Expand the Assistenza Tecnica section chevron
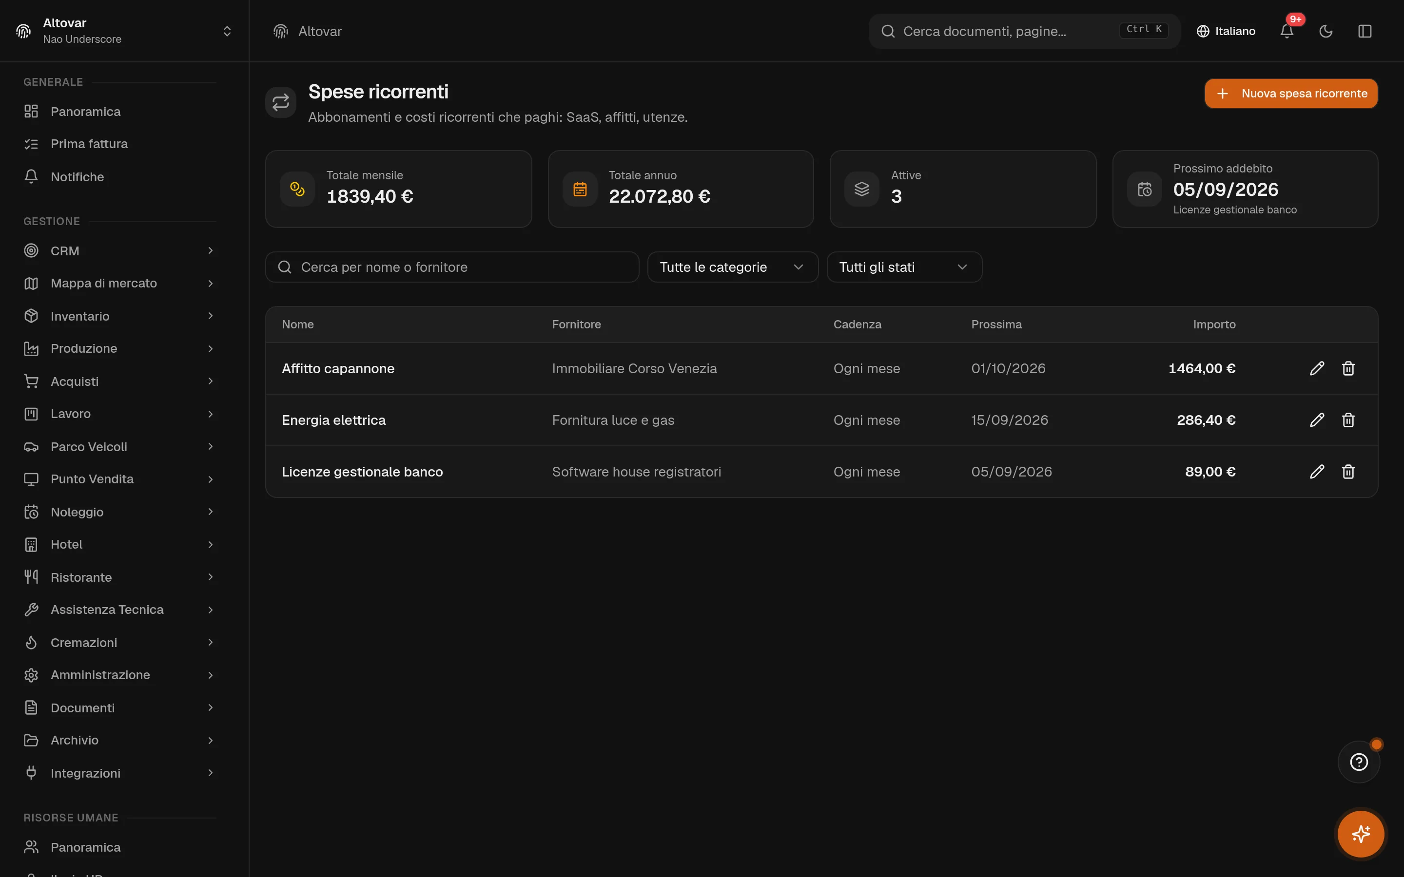The width and height of the screenshot is (1404, 877). pyautogui.click(x=211, y=610)
